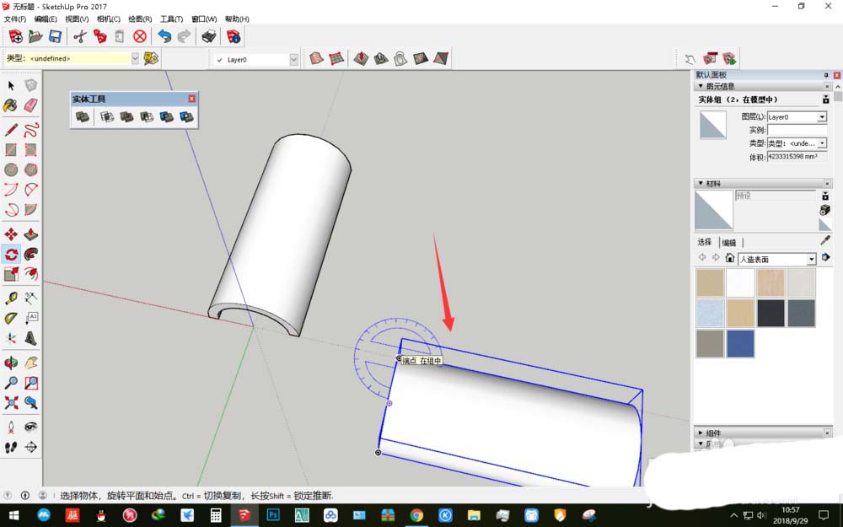The height and width of the screenshot is (527, 843).
Task: Click the Trim solid tool
Action: 167,116
